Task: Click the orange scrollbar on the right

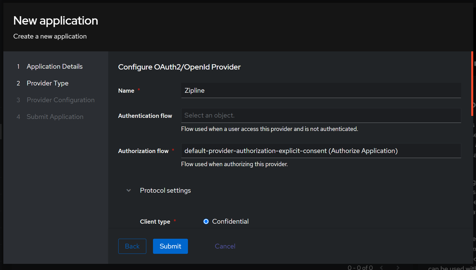Action: pyautogui.click(x=473, y=84)
